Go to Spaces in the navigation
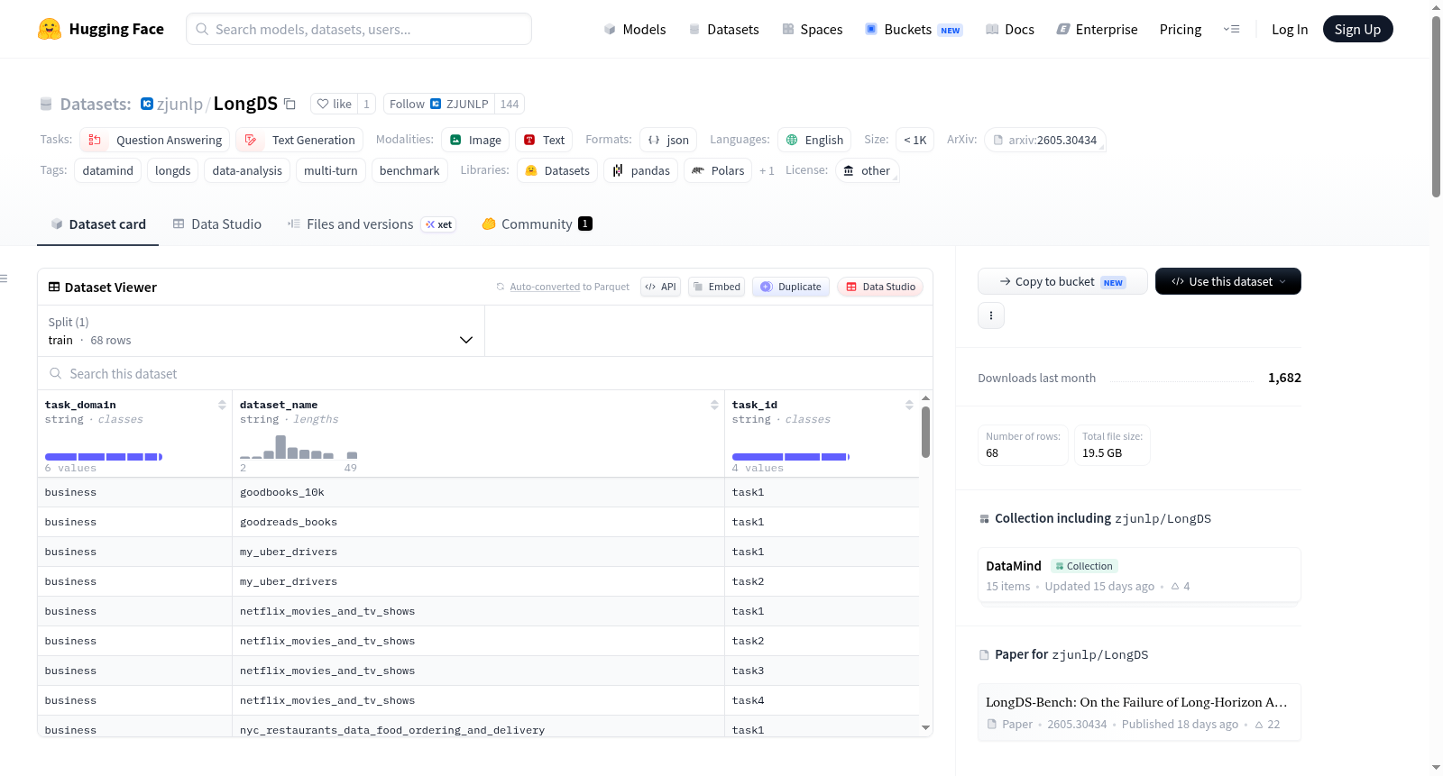1443x776 pixels. pyautogui.click(x=813, y=29)
